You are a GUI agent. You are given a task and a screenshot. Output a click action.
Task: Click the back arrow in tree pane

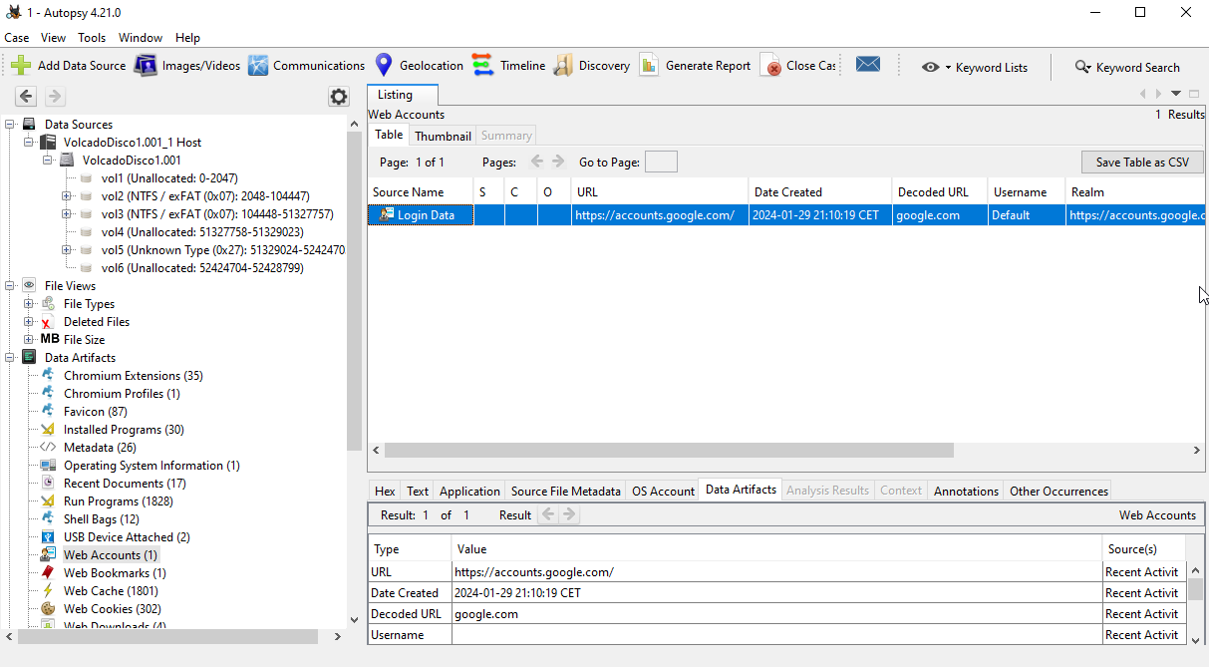tap(26, 97)
